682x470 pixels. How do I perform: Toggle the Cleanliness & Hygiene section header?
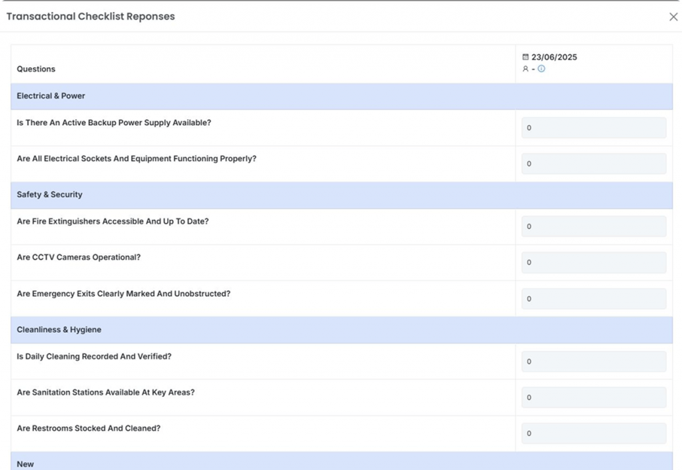click(59, 330)
